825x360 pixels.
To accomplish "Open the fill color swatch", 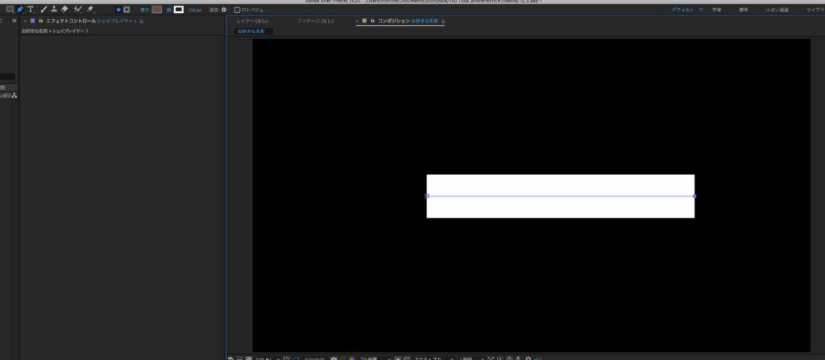I will [x=156, y=10].
